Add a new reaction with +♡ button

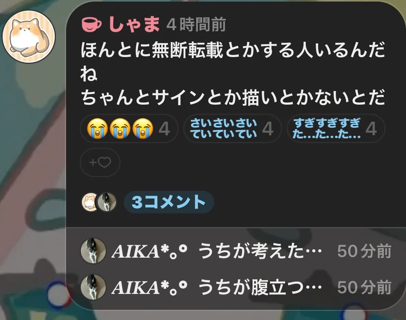click(100, 162)
